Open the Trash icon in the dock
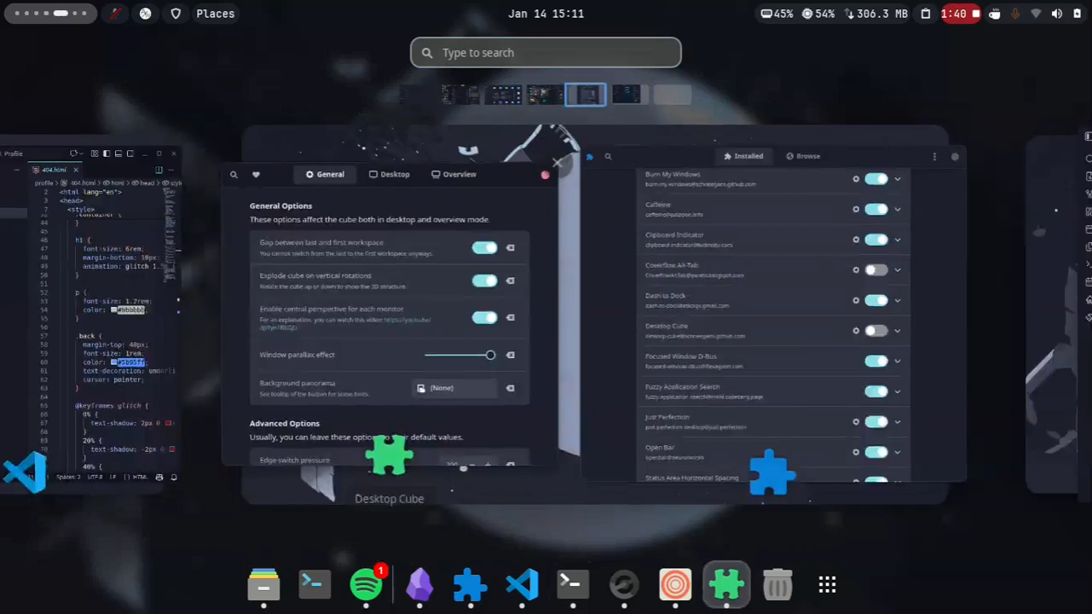 point(777,585)
